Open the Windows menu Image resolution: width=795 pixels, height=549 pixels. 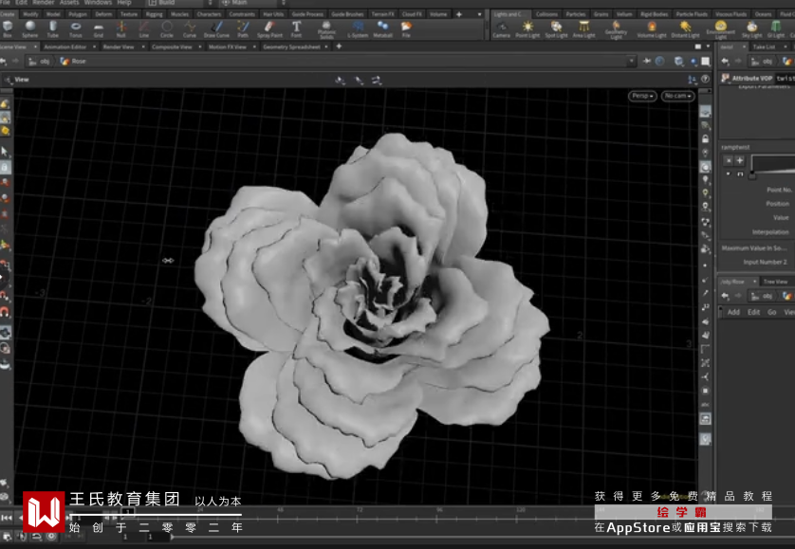(98, 3)
